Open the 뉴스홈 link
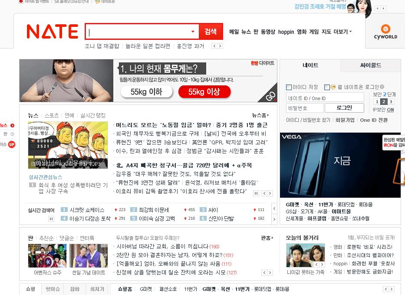Image resolution: width=405 pixels, height=303 pixels. (260, 115)
